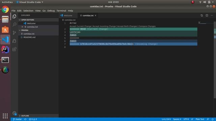Click the editor vertical scrollbar

pyautogui.click(x=215, y=60)
